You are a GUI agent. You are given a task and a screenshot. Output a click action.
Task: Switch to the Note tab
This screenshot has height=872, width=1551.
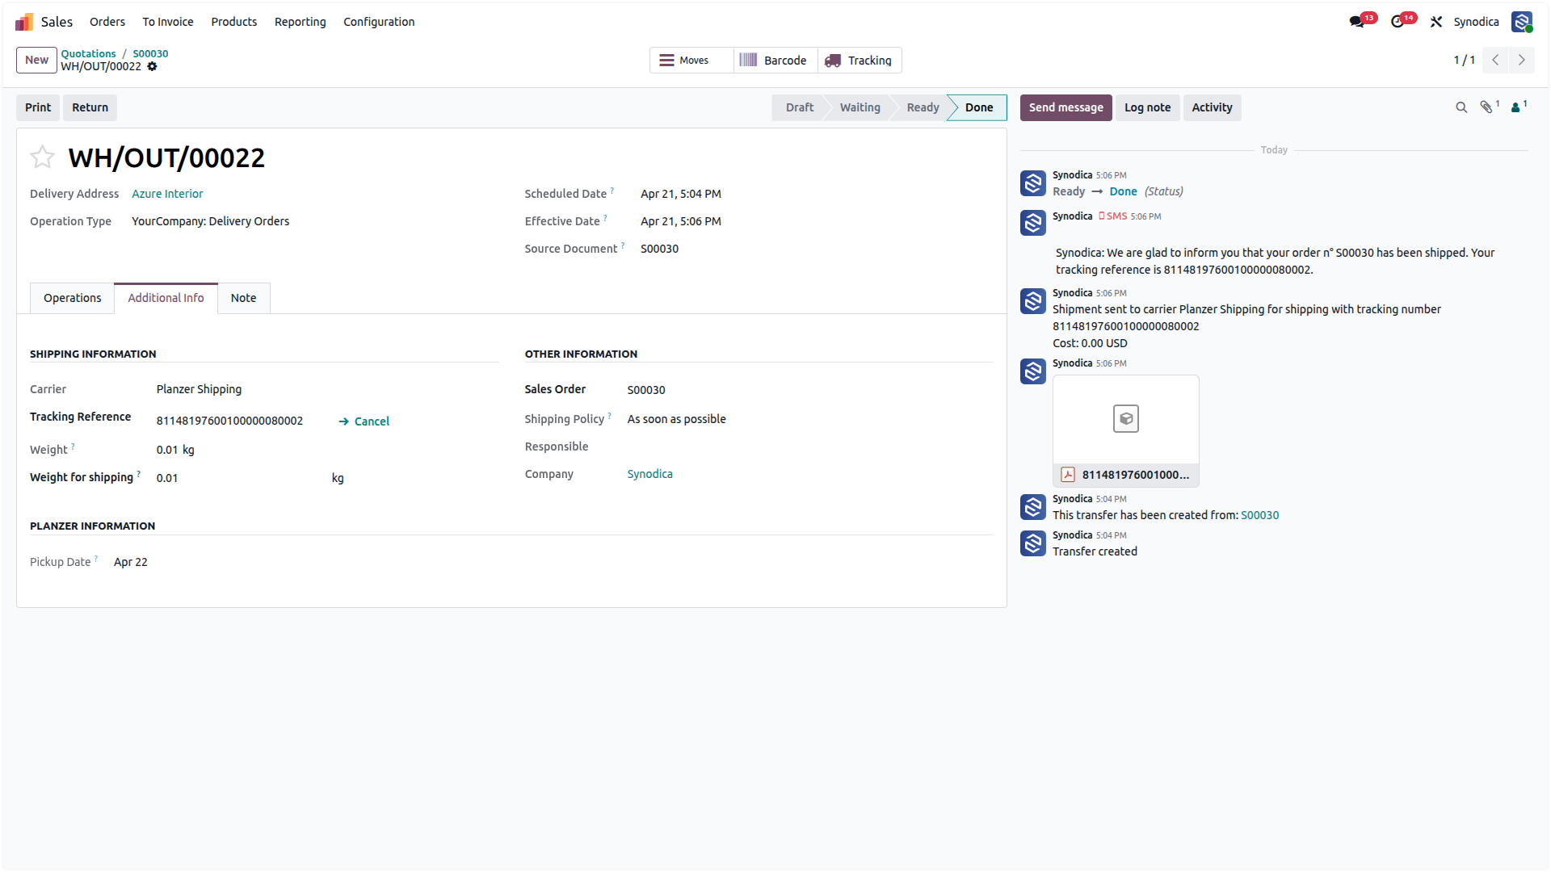(x=243, y=298)
